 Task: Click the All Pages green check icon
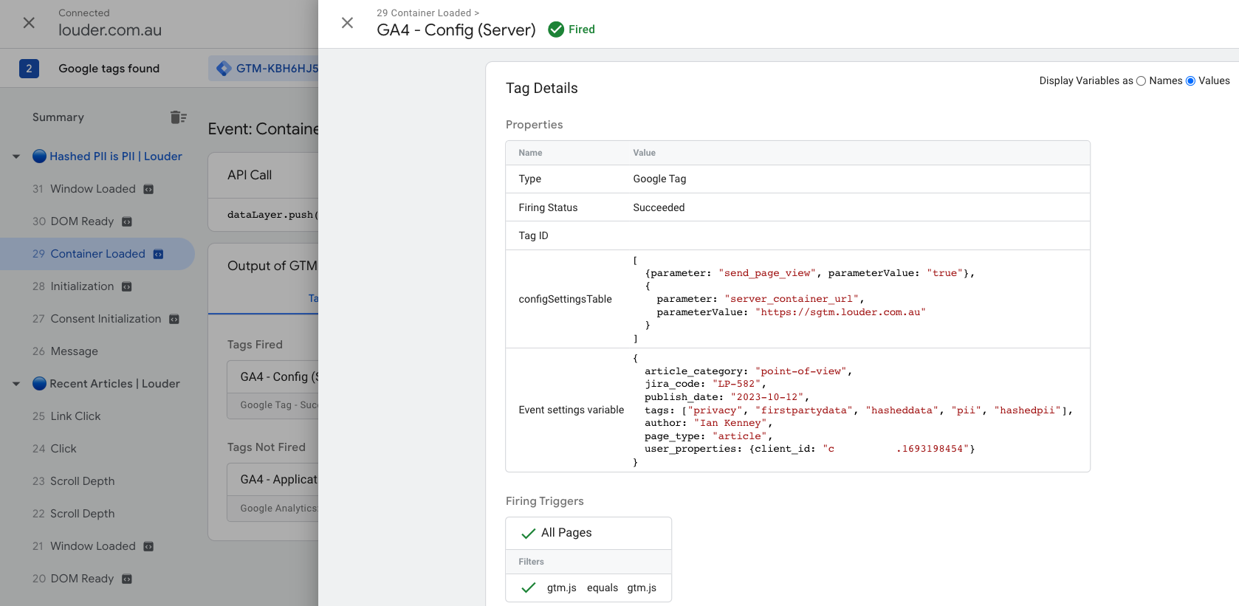click(529, 534)
